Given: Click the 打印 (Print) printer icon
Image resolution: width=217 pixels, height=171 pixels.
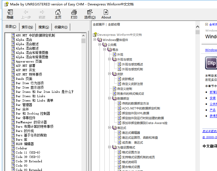Looking at the screenshot, I should click(x=74, y=12).
